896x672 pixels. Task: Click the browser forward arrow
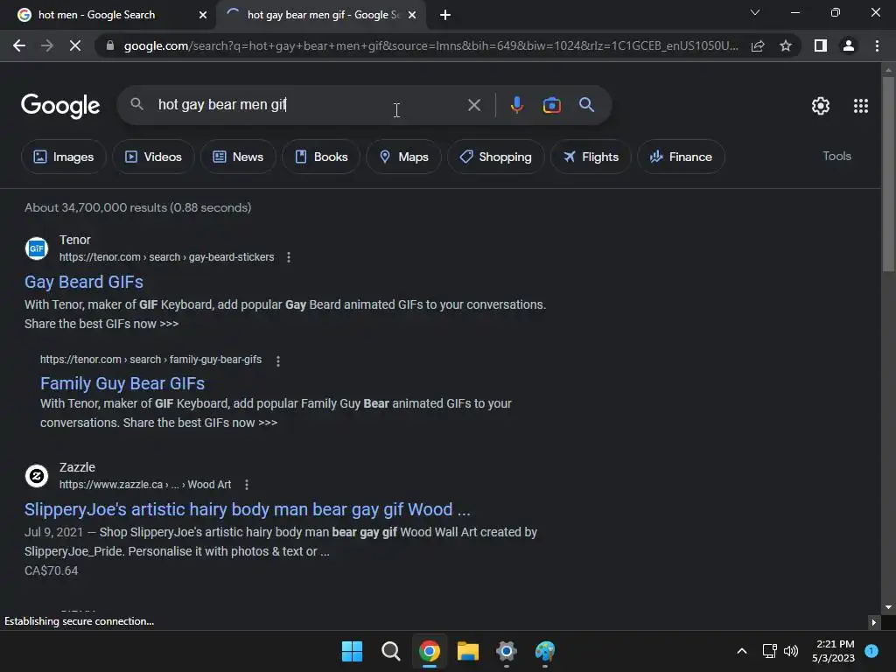click(47, 45)
